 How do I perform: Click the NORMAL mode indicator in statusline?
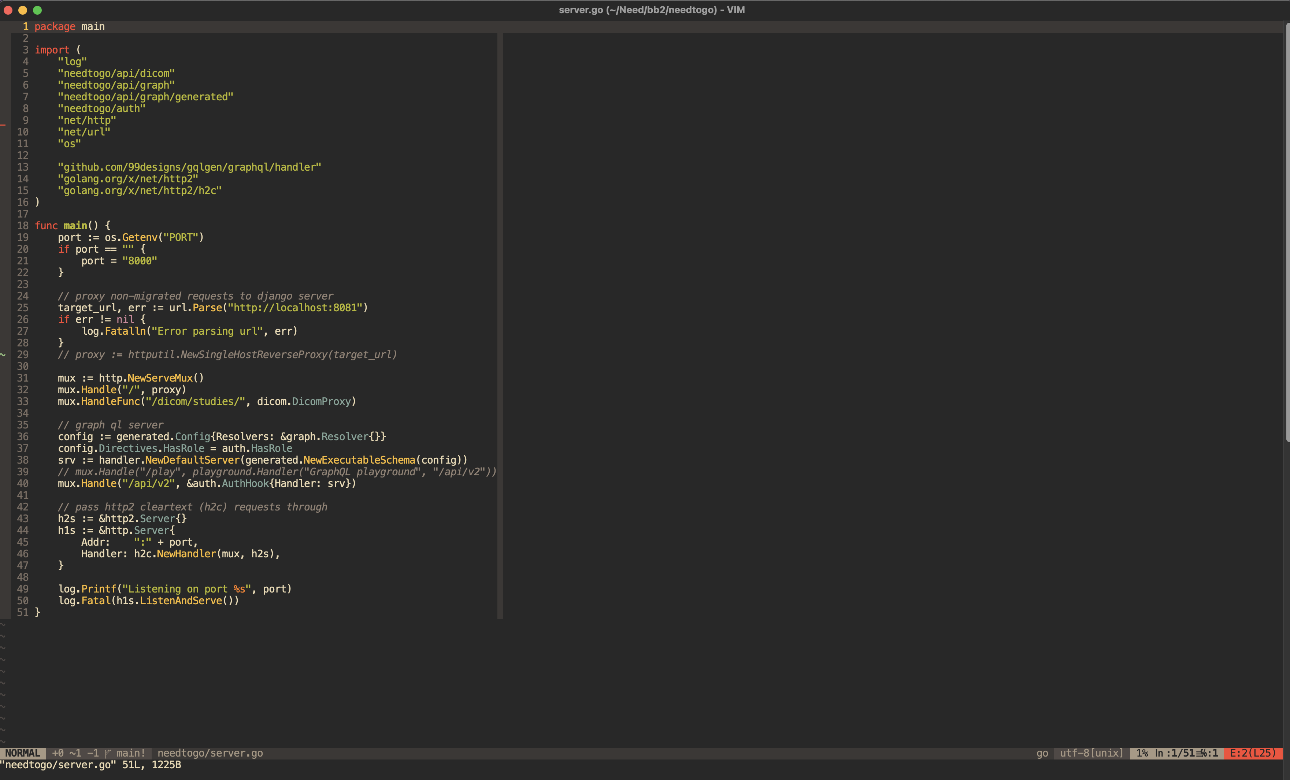[22, 753]
